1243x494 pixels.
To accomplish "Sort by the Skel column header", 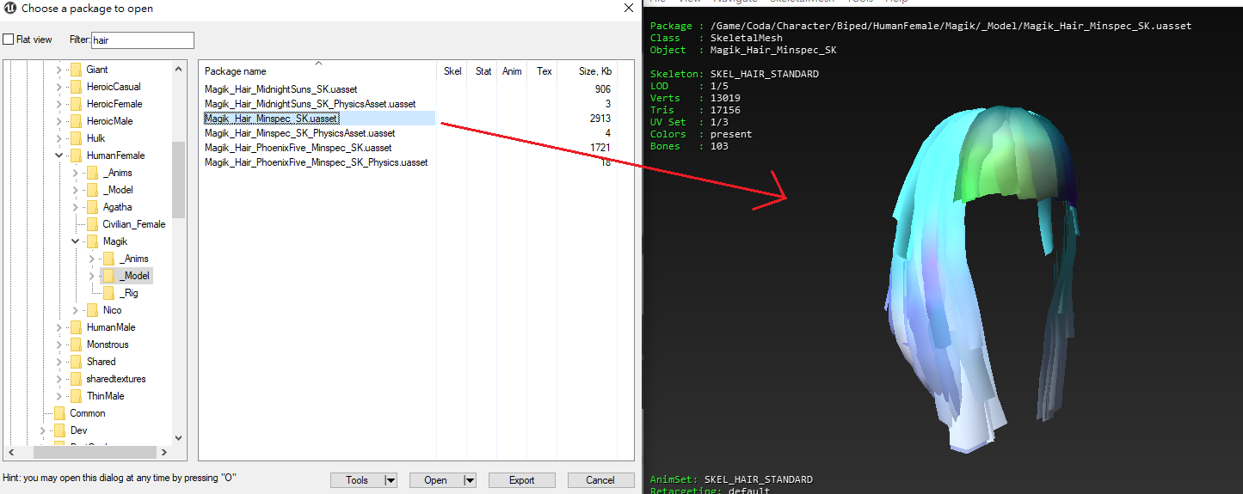I will 452,71.
